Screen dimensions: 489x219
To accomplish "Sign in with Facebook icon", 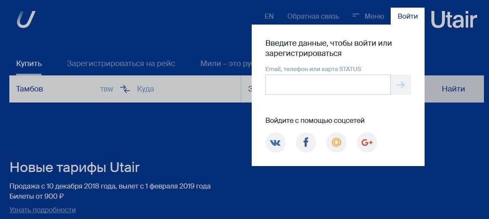I will pos(306,143).
